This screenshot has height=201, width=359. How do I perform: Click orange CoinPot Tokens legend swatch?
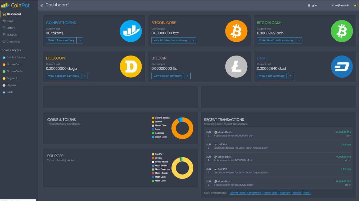tap(153, 118)
